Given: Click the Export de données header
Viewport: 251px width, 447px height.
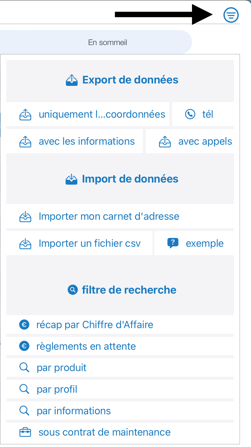Looking at the screenshot, I should pos(122,80).
